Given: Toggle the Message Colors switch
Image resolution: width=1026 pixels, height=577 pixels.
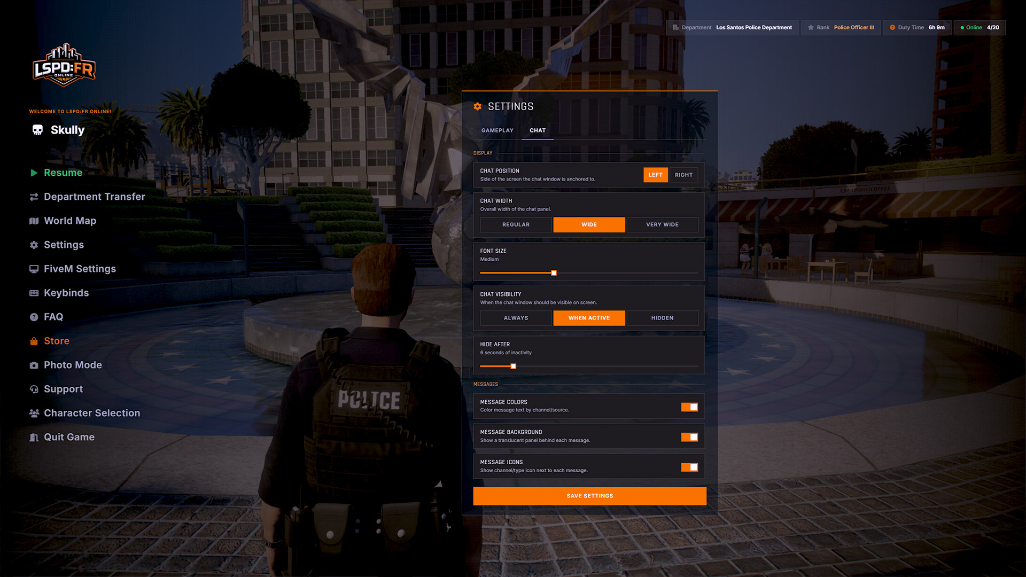Looking at the screenshot, I should 689,407.
